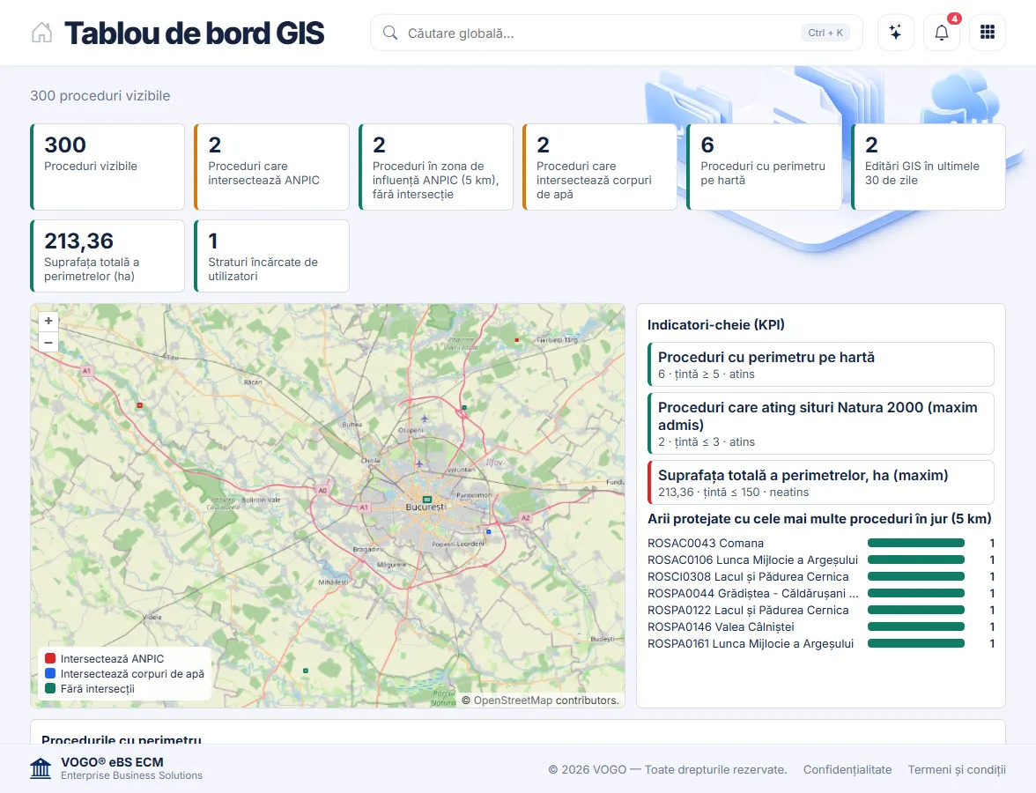Open Suprafața totală a perimetrelor (ha) card
1036x793 pixels.
[x=107, y=256]
